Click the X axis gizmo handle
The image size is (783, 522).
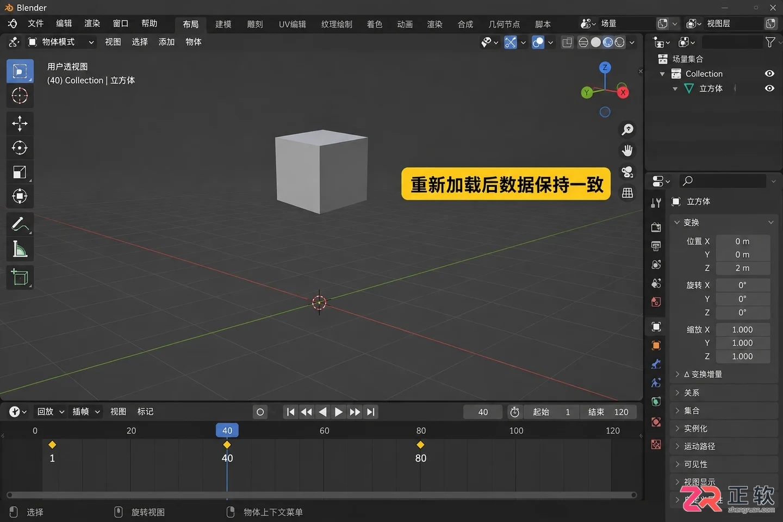click(x=623, y=92)
